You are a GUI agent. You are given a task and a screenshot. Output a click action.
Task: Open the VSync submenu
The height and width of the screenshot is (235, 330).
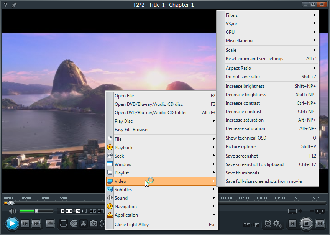268,24
